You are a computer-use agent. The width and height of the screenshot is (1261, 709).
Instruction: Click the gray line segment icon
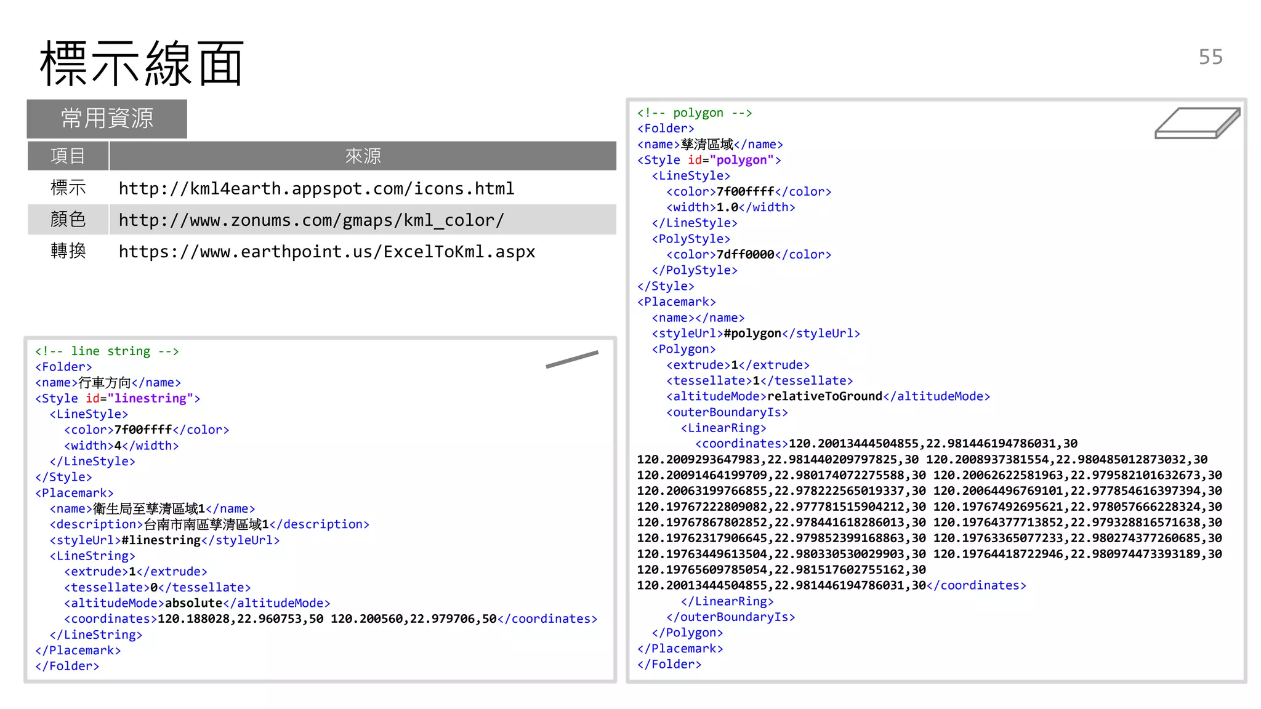coord(571,359)
